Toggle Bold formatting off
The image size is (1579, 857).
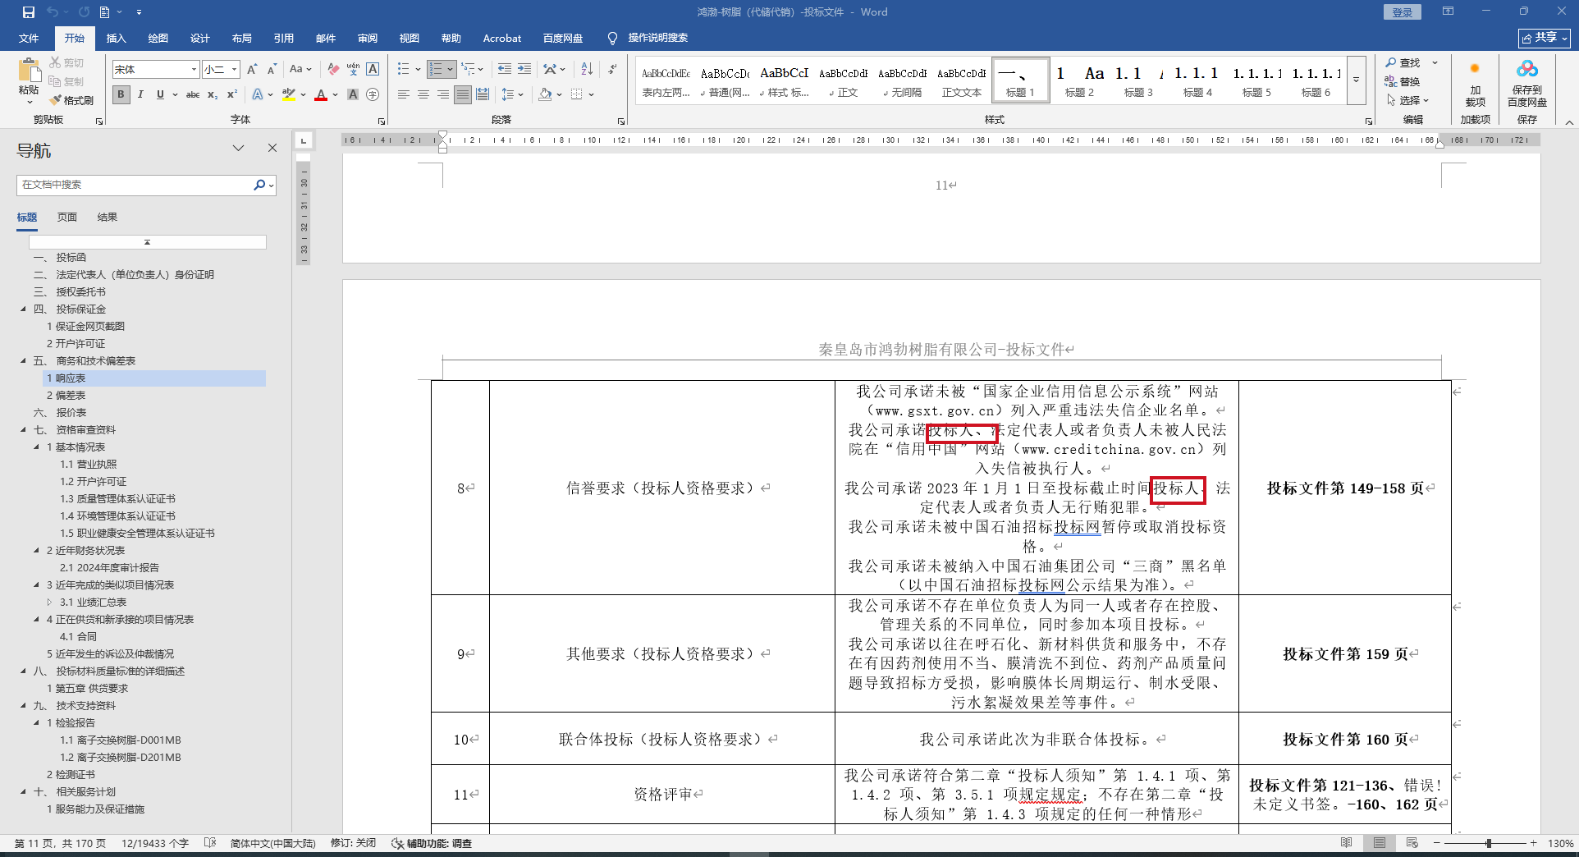tap(121, 95)
